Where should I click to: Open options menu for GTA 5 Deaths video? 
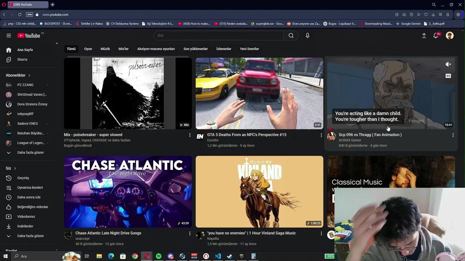pos(321,135)
